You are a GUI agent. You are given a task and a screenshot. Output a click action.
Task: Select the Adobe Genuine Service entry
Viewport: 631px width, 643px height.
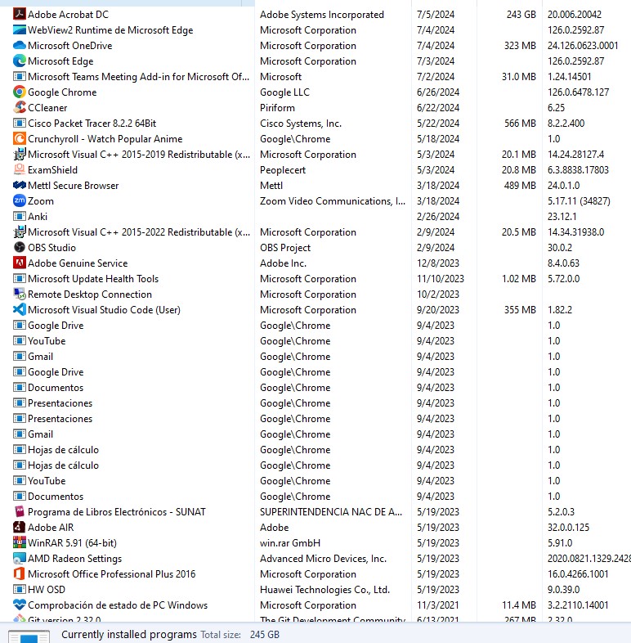78,263
